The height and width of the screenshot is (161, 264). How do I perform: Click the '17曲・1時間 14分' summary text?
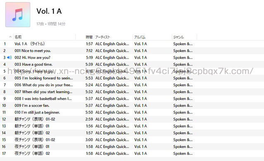pyautogui.click(x=51, y=24)
